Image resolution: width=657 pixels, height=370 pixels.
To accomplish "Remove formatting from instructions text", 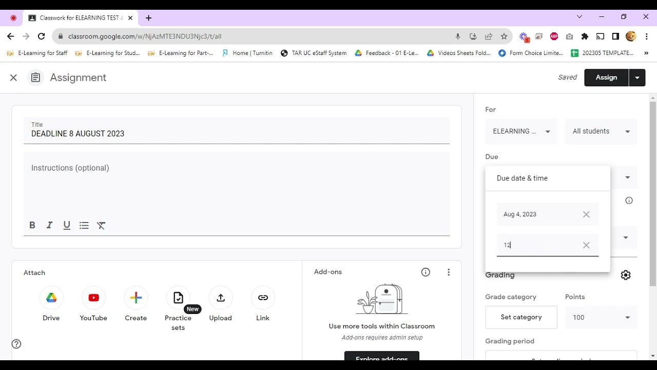I will pyautogui.click(x=101, y=225).
